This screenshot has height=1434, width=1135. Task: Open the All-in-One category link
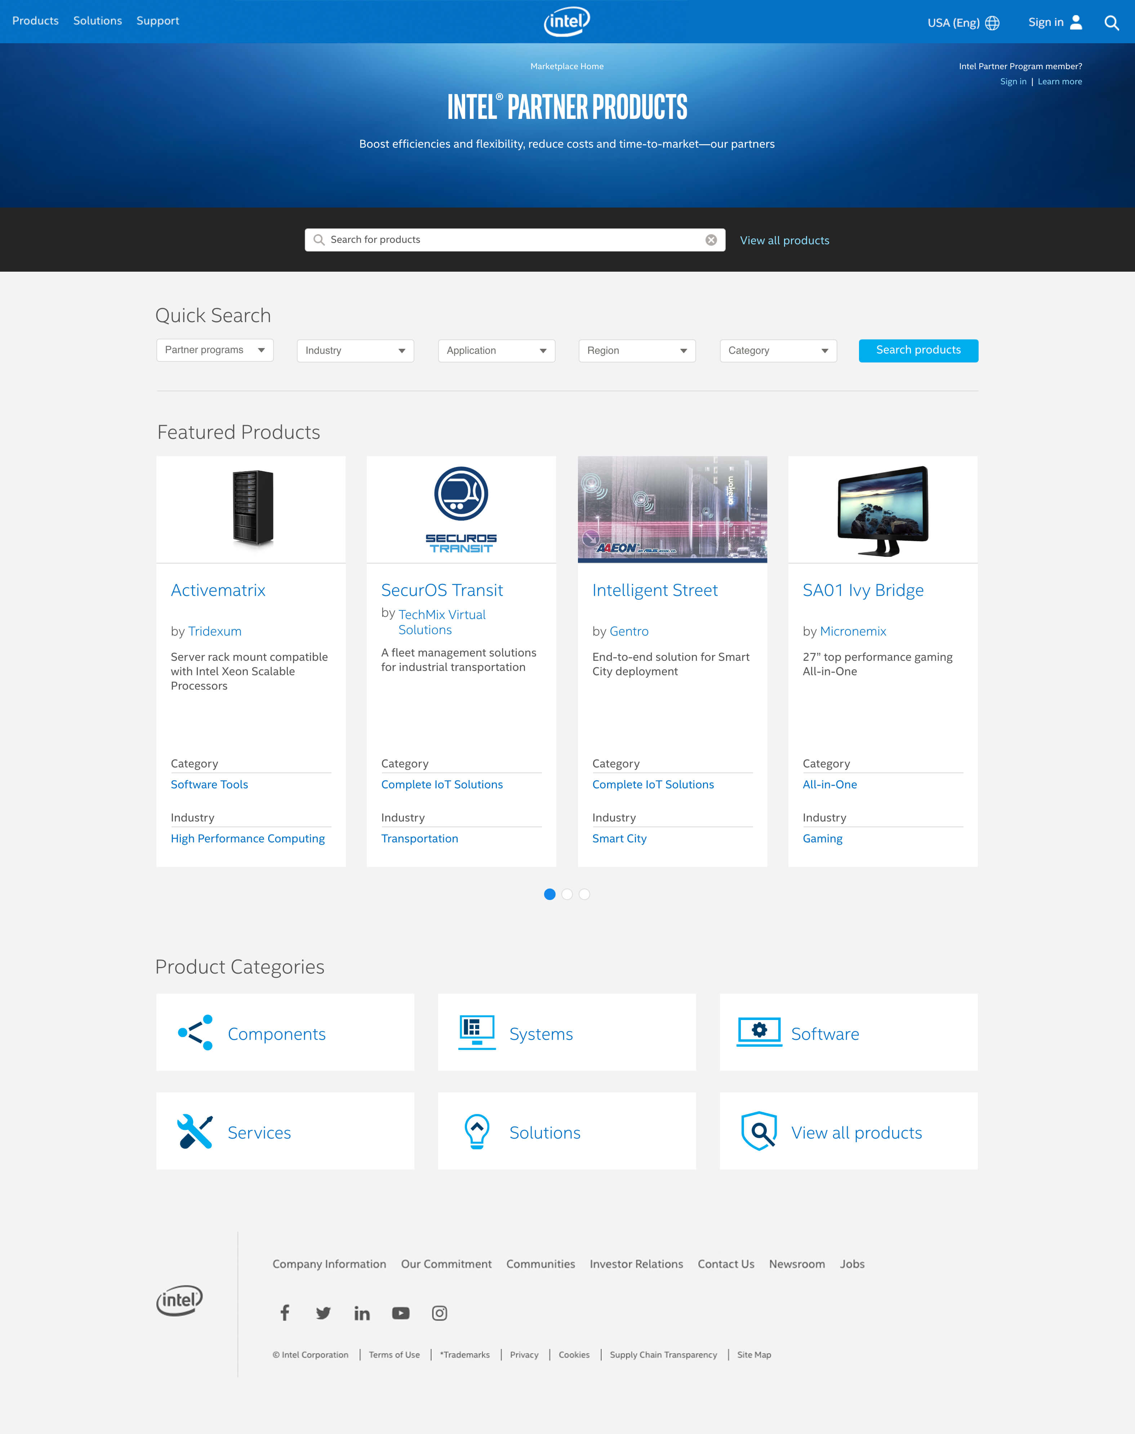point(830,785)
